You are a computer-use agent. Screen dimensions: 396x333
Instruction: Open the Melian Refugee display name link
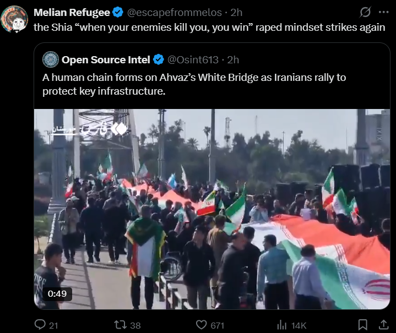[x=72, y=12]
